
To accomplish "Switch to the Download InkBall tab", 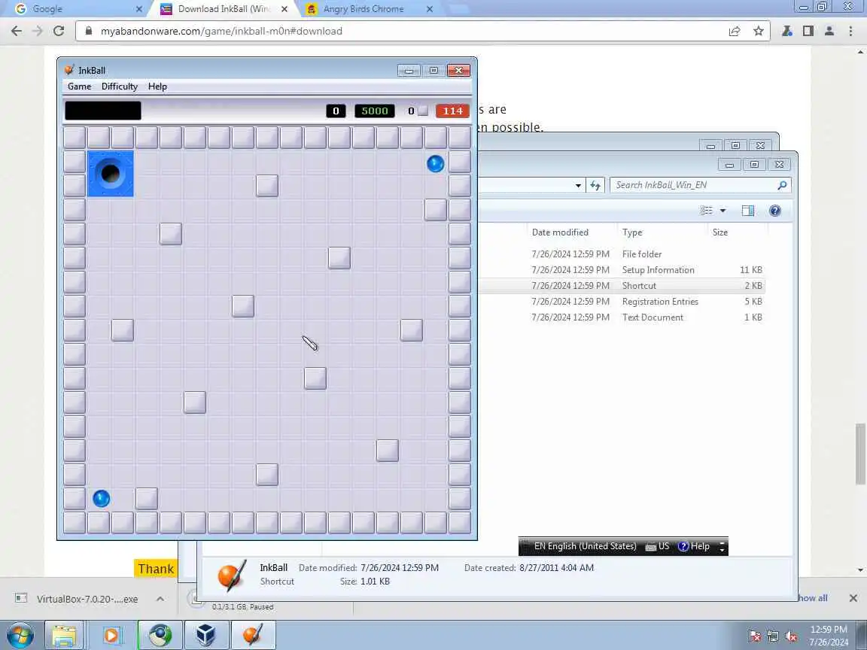I will (224, 9).
